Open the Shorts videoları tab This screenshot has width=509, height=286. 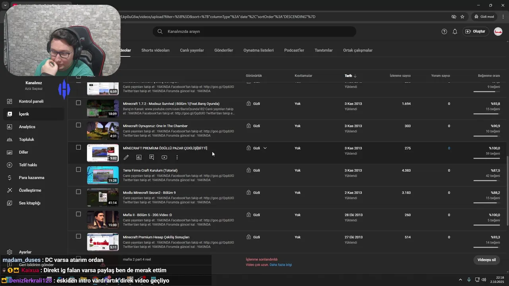(155, 50)
